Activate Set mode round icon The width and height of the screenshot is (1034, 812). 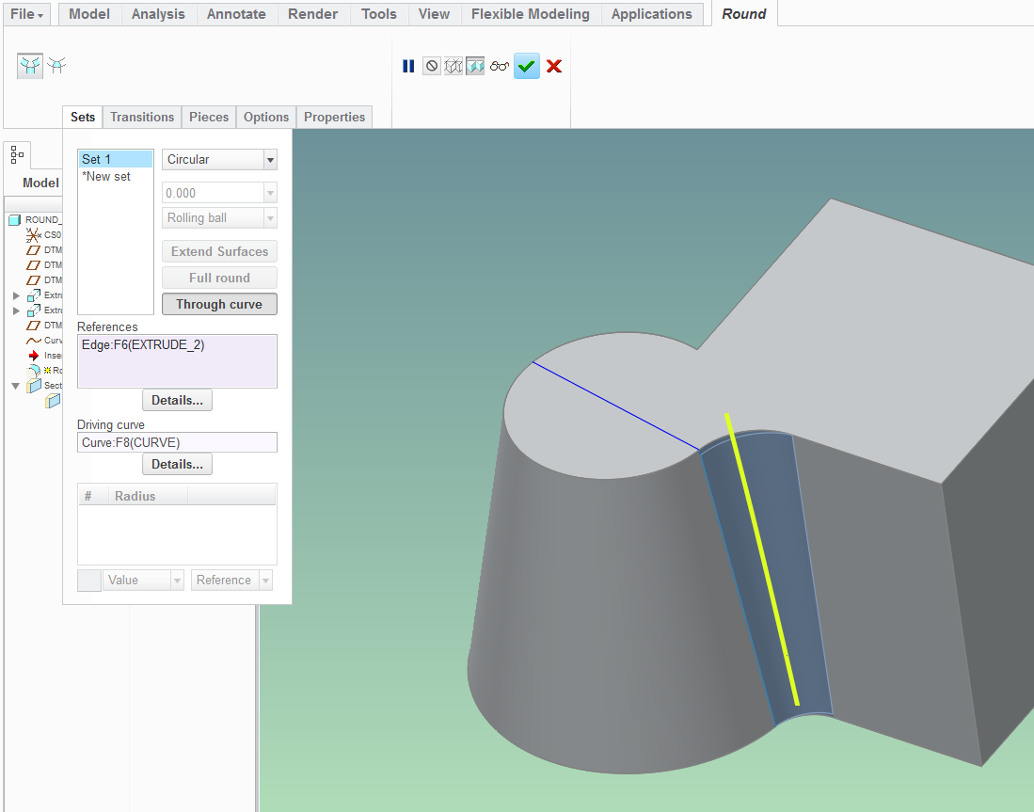point(30,65)
